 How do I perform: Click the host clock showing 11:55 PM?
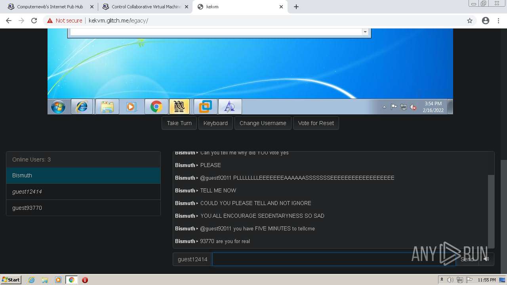[x=486, y=280]
